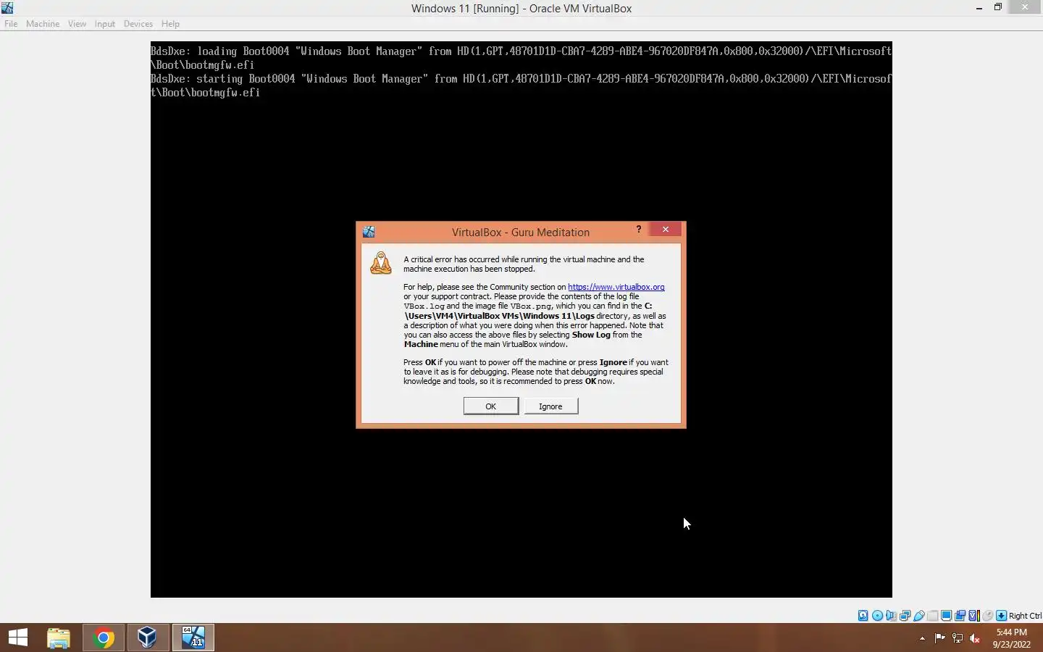Viewport: 1043px width, 652px height.
Task: Click the keyboard capture arrow icon
Action: point(1001,616)
